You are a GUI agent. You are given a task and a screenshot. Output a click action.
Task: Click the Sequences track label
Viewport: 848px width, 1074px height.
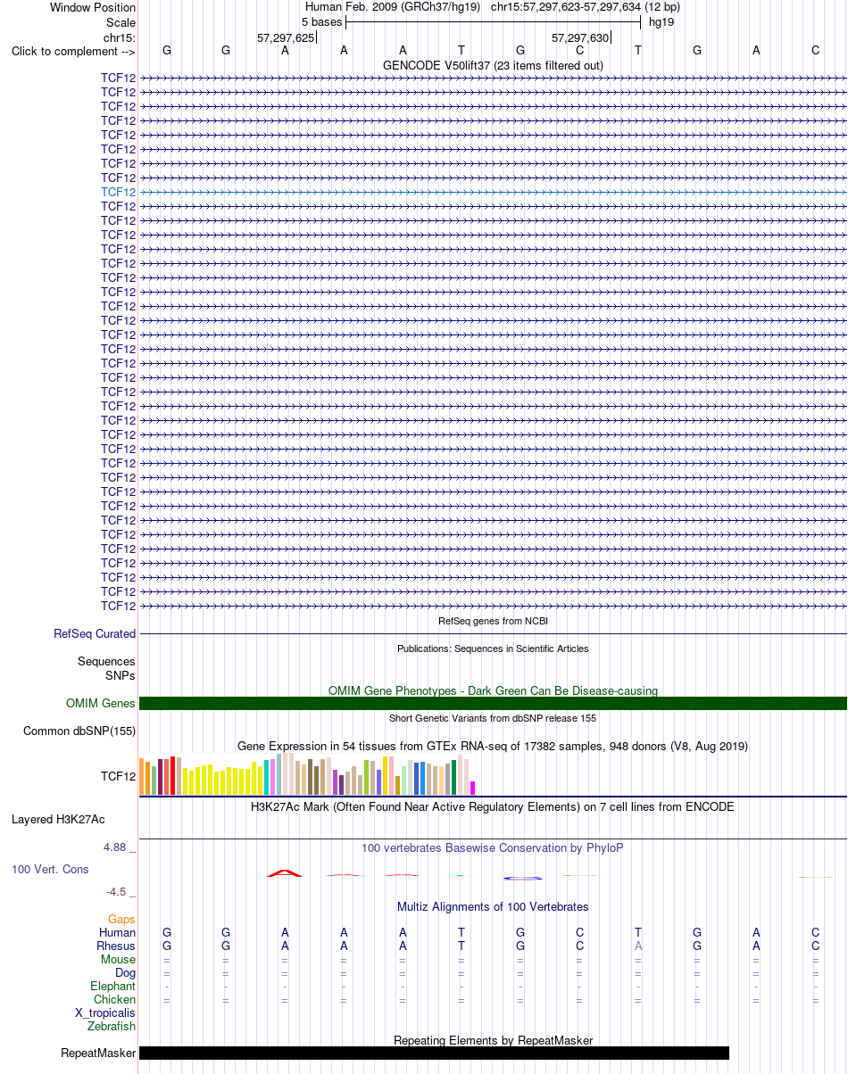point(106,662)
